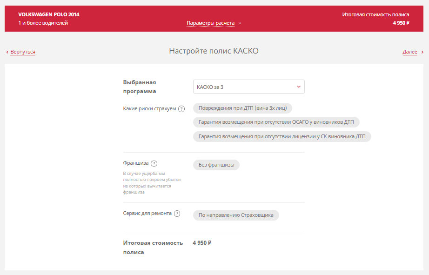This screenshot has width=429, height=275.
Task: Click the right chevron icon after 'Далее'
Action: pos(422,52)
